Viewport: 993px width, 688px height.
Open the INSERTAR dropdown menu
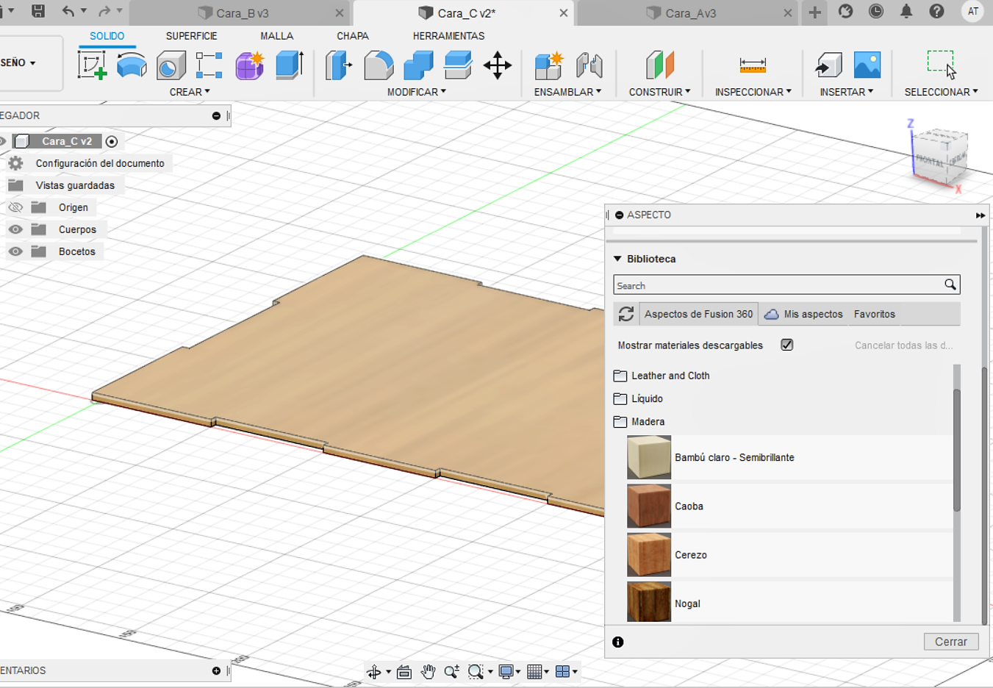pos(847,92)
